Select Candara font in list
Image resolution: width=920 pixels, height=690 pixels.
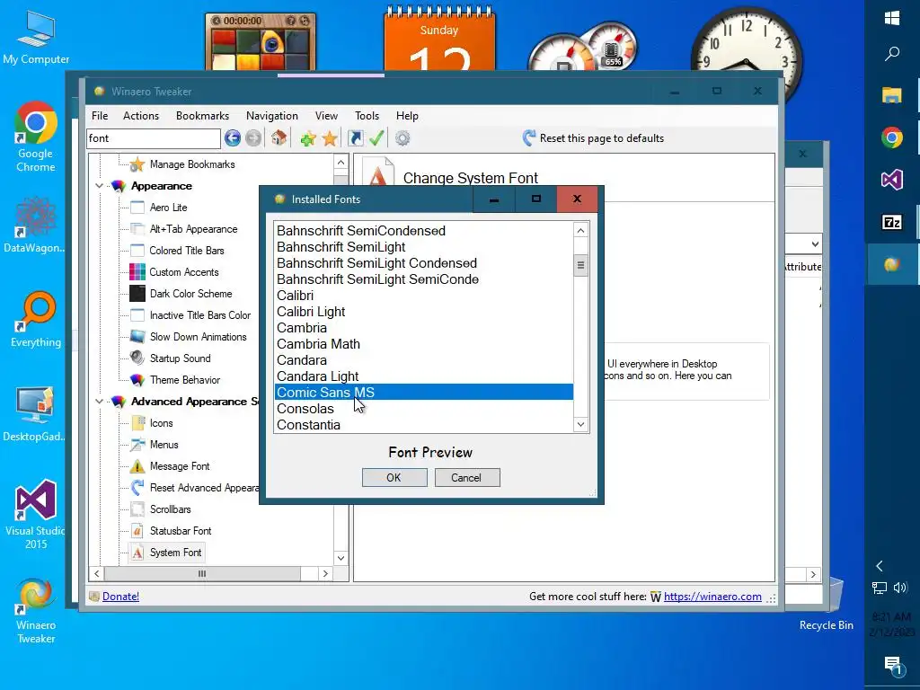[424, 359]
